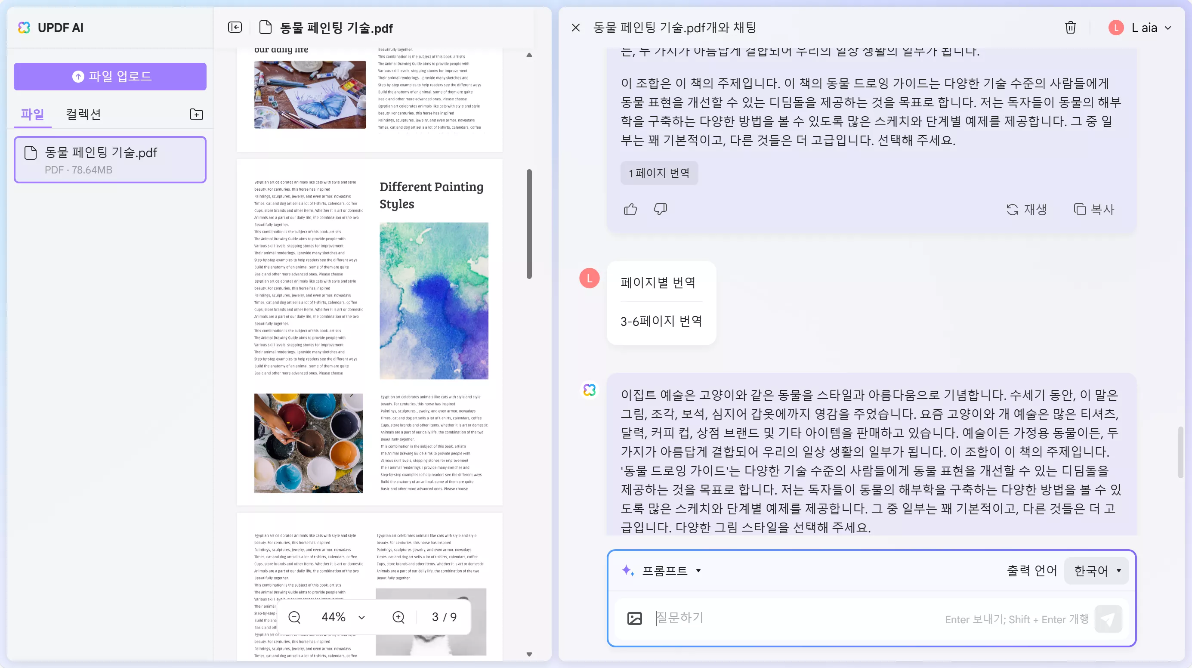Click the 1 페이지 번역 tag
1192x668 pixels.
(659, 173)
